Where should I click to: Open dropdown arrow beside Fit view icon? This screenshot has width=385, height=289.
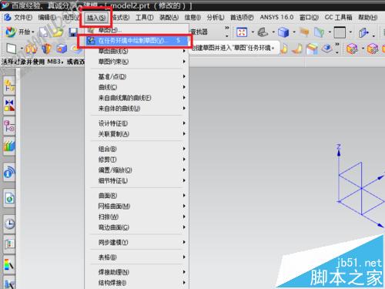pyautogui.click(x=253, y=32)
